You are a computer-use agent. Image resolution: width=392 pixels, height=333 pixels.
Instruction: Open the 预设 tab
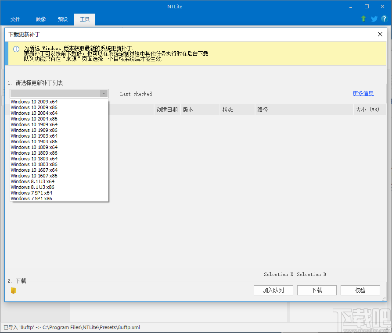(62, 19)
